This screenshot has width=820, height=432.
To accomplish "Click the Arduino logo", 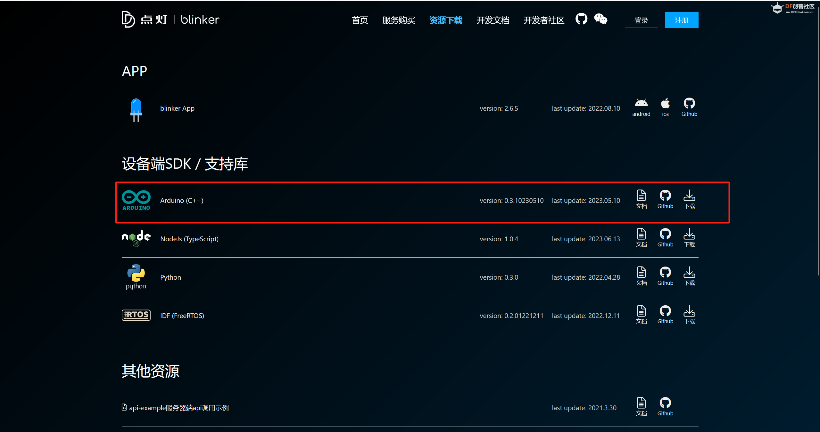I will coord(136,200).
